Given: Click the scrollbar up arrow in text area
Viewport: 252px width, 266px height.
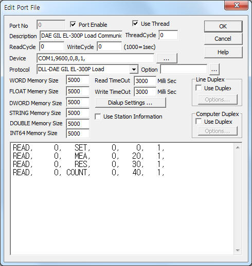Looking at the screenshot, I should pos(238,147).
